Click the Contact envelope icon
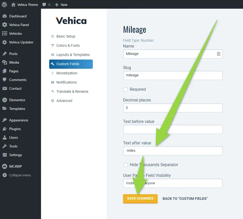 5,88
